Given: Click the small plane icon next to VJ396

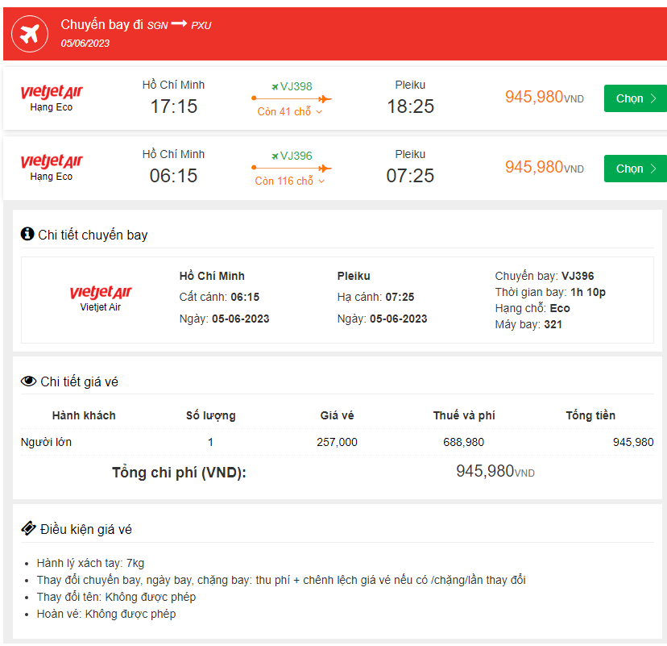Looking at the screenshot, I should click(x=275, y=156).
